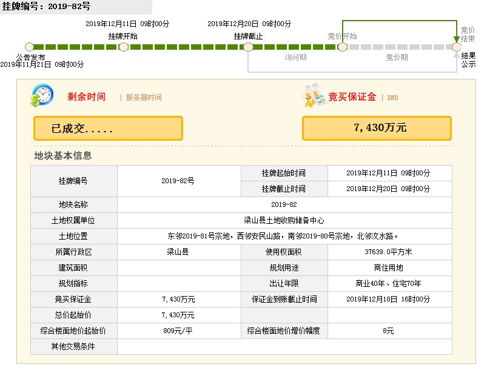Viewport: 487px width, 367px height.
Task: Click the 综合楼面地价起始价 label cell
Action: (x=74, y=331)
